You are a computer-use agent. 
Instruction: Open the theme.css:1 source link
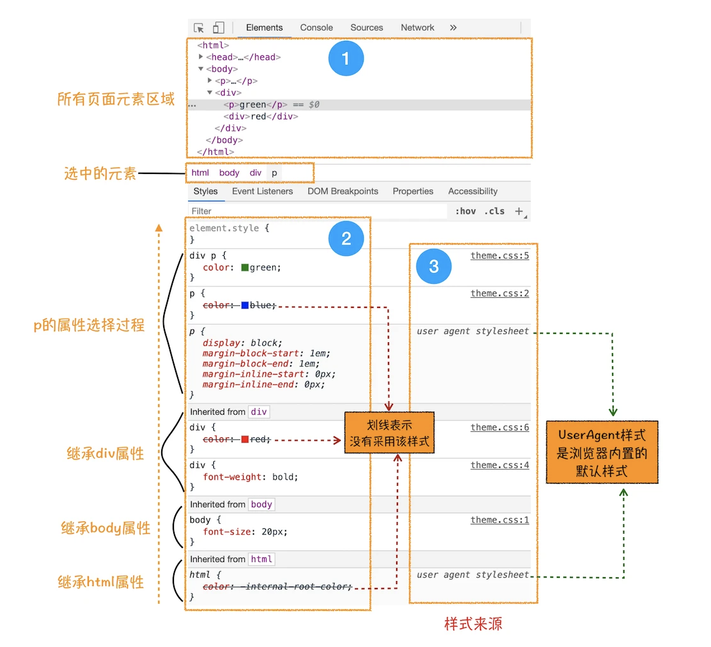point(500,520)
